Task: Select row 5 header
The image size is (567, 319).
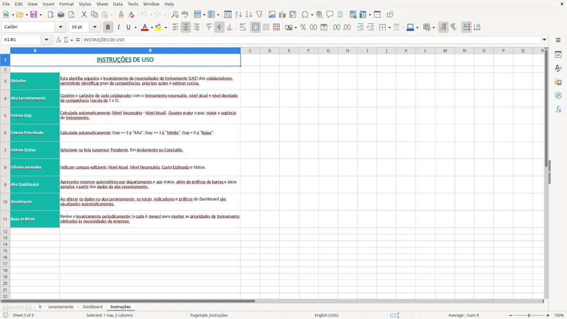Action: 5,115
